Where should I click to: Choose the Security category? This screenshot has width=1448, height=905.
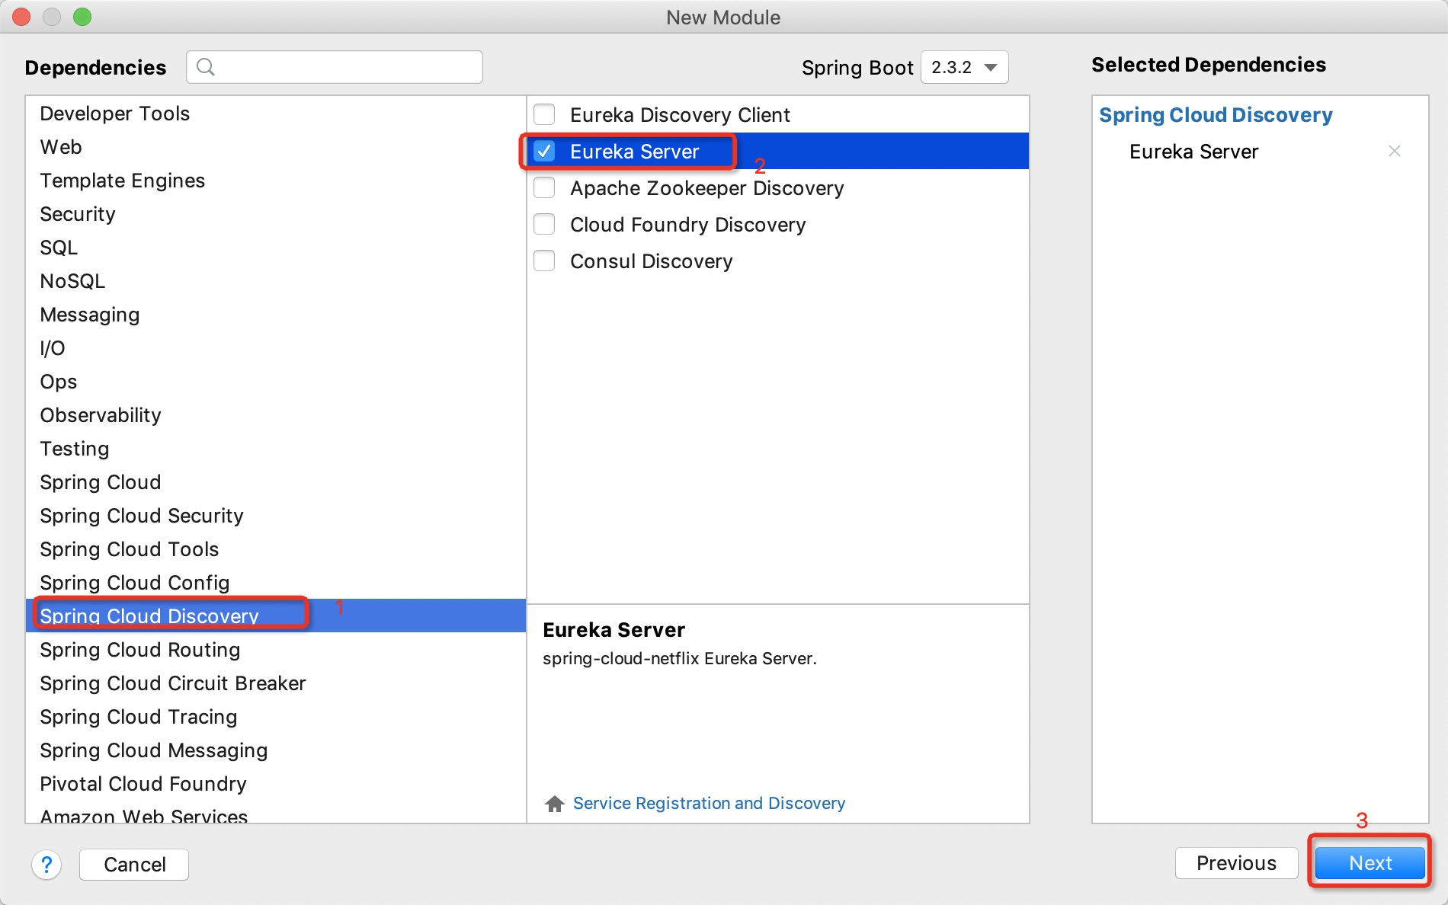(78, 214)
